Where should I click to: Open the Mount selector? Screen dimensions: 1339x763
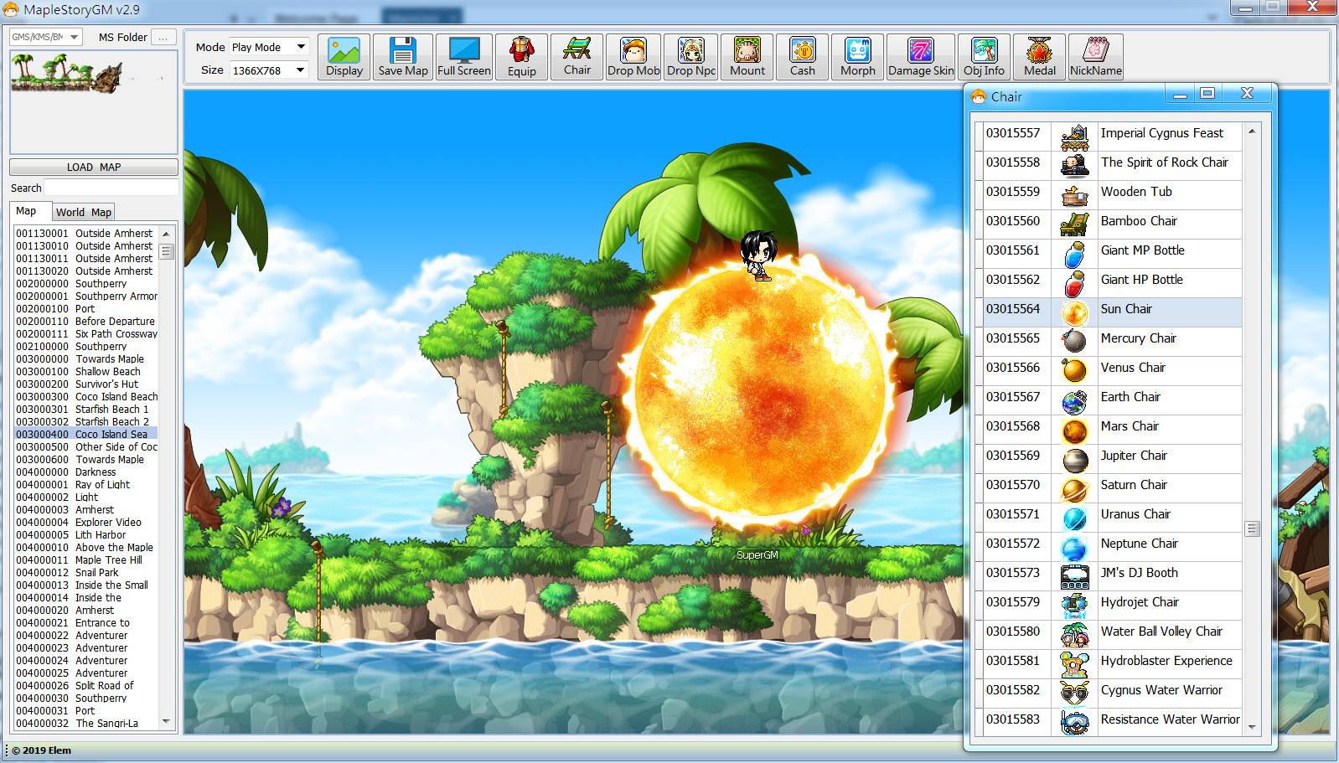[747, 56]
